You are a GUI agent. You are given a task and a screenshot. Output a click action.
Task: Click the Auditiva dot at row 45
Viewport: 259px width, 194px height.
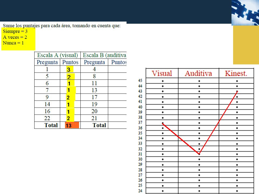tap(199, 81)
